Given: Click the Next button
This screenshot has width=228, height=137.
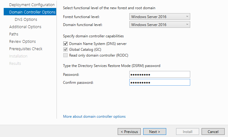Looking at the screenshot, I should (x=155, y=131).
